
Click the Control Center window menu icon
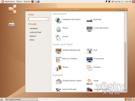27,10
